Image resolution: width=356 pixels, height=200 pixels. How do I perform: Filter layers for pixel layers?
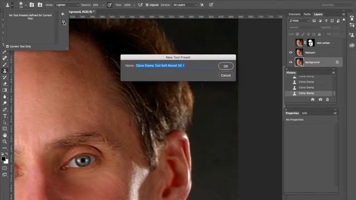coord(314,21)
